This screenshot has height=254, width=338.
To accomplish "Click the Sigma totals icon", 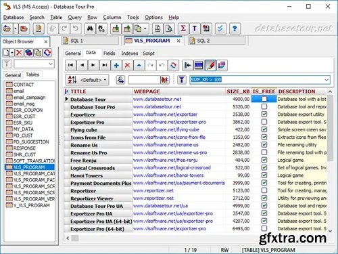I will click(183, 28).
